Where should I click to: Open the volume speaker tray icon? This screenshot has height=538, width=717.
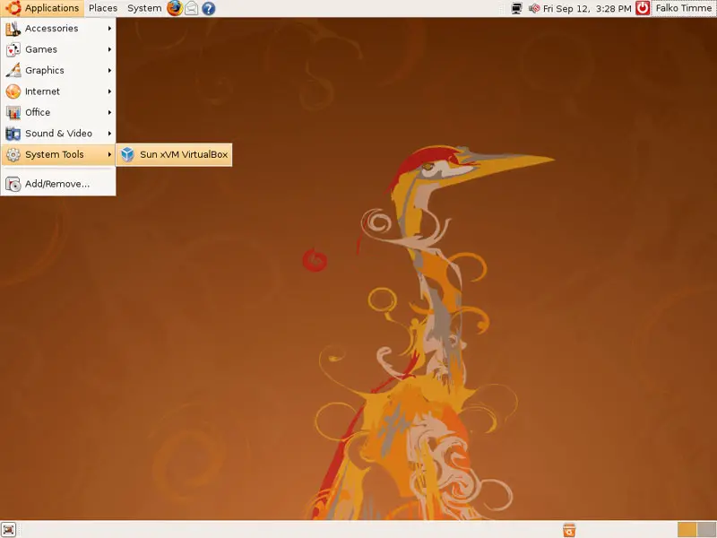533,8
